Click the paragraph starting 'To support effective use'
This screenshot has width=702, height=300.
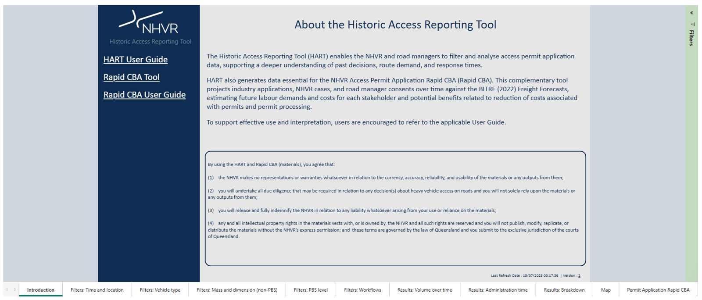pyautogui.click(x=356, y=122)
